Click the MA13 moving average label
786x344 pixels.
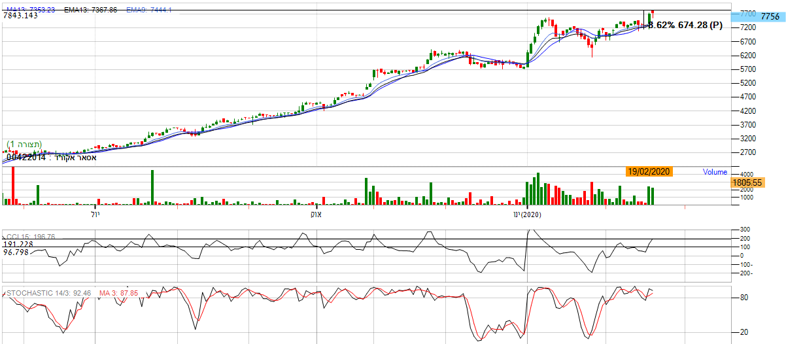tap(31, 9)
